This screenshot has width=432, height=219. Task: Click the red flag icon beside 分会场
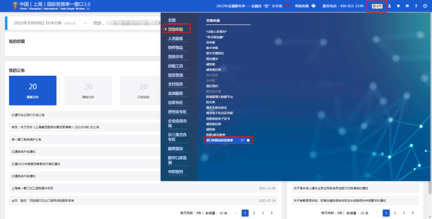point(287,5)
